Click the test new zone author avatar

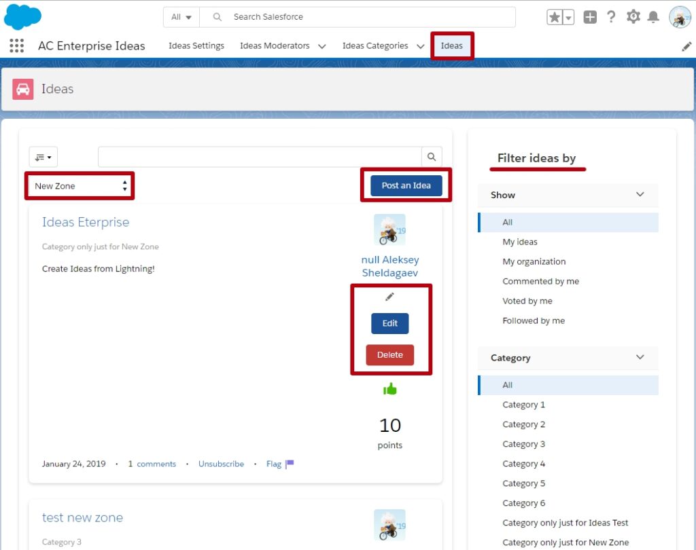(389, 525)
